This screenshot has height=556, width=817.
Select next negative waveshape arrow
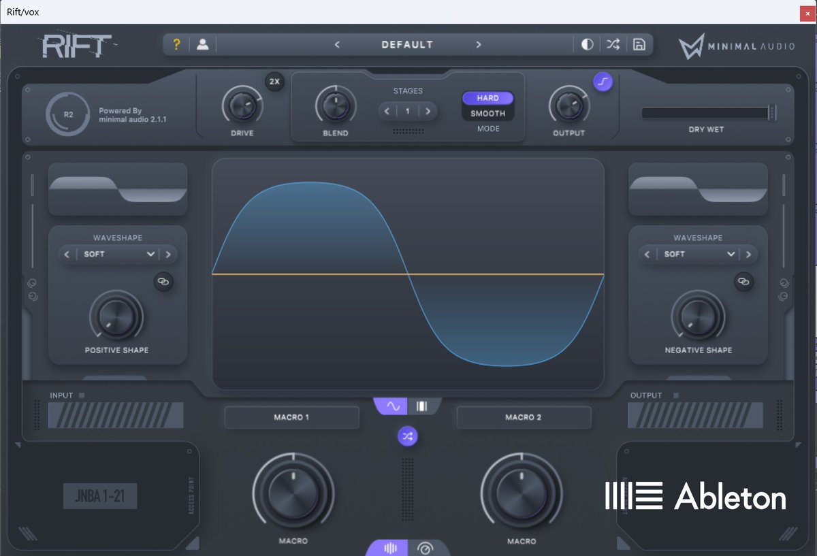(749, 255)
